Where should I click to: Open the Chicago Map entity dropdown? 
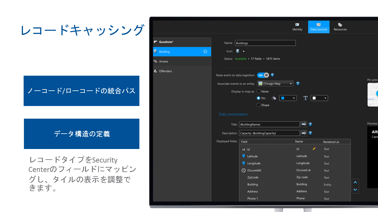click(x=275, y=84)
